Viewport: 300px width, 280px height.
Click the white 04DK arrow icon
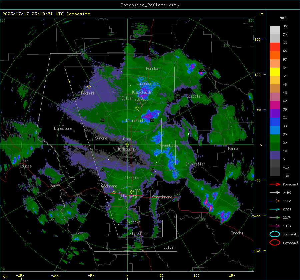coord(275,193)
